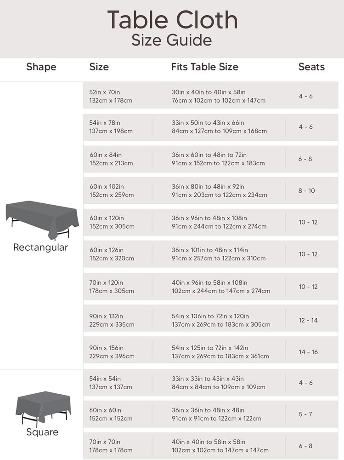Click the Rectangular shape label

coord(40,247)
